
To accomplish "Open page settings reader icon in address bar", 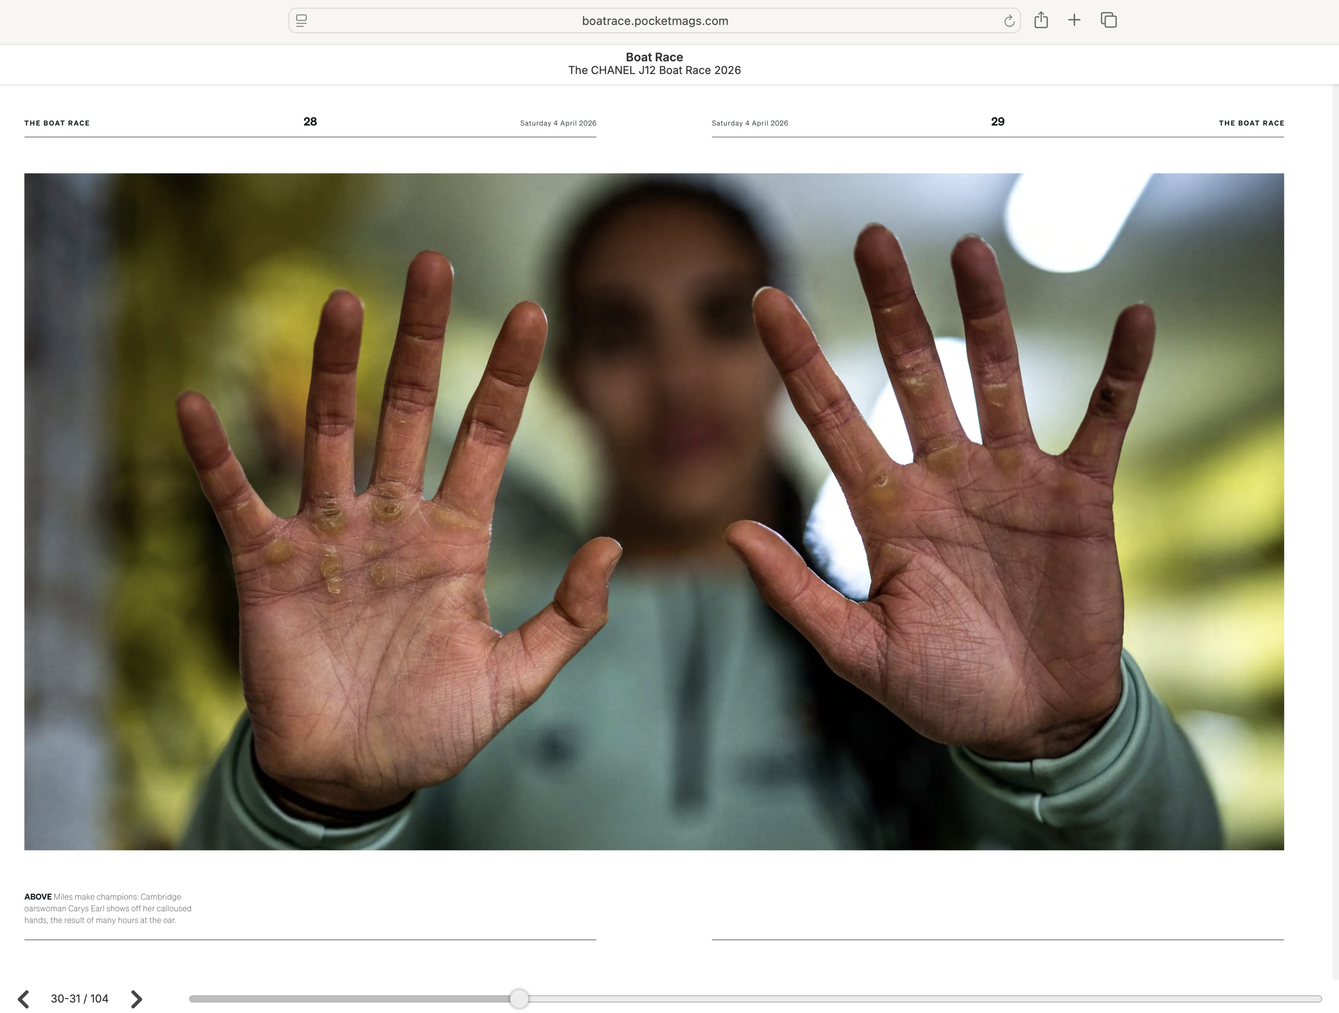I will tap(301, 21).
